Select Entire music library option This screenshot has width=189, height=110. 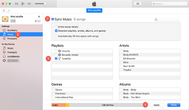coord(56,27)
